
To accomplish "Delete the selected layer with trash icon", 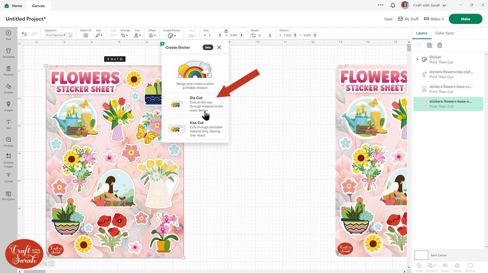I will click(x=440, y=45).
